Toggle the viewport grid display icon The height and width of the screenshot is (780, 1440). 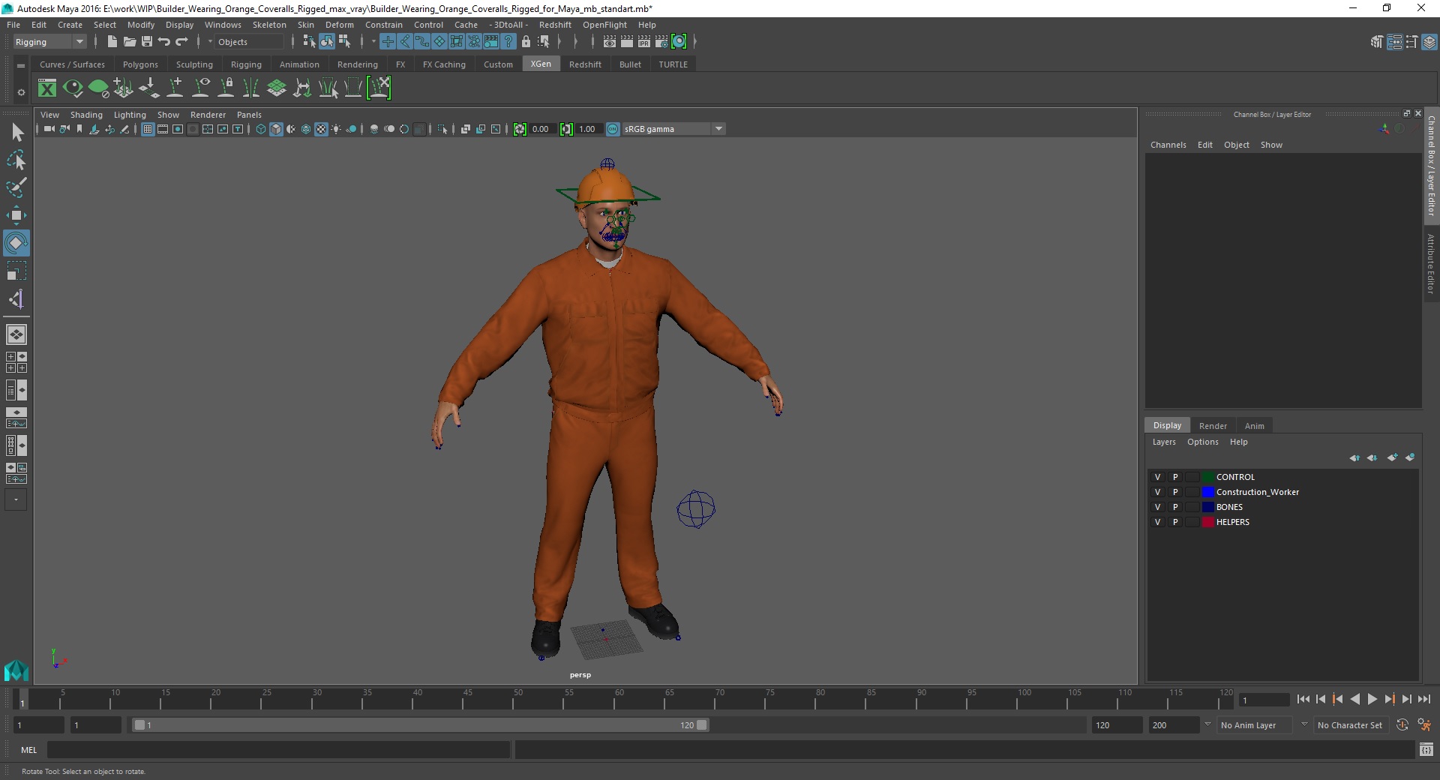[x=148, y=129]
